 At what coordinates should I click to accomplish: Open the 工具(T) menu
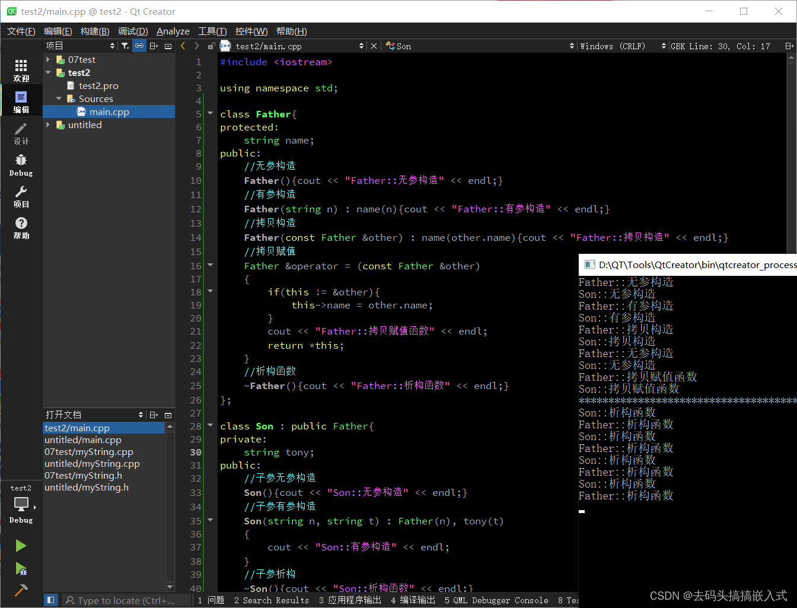point(212,31)
